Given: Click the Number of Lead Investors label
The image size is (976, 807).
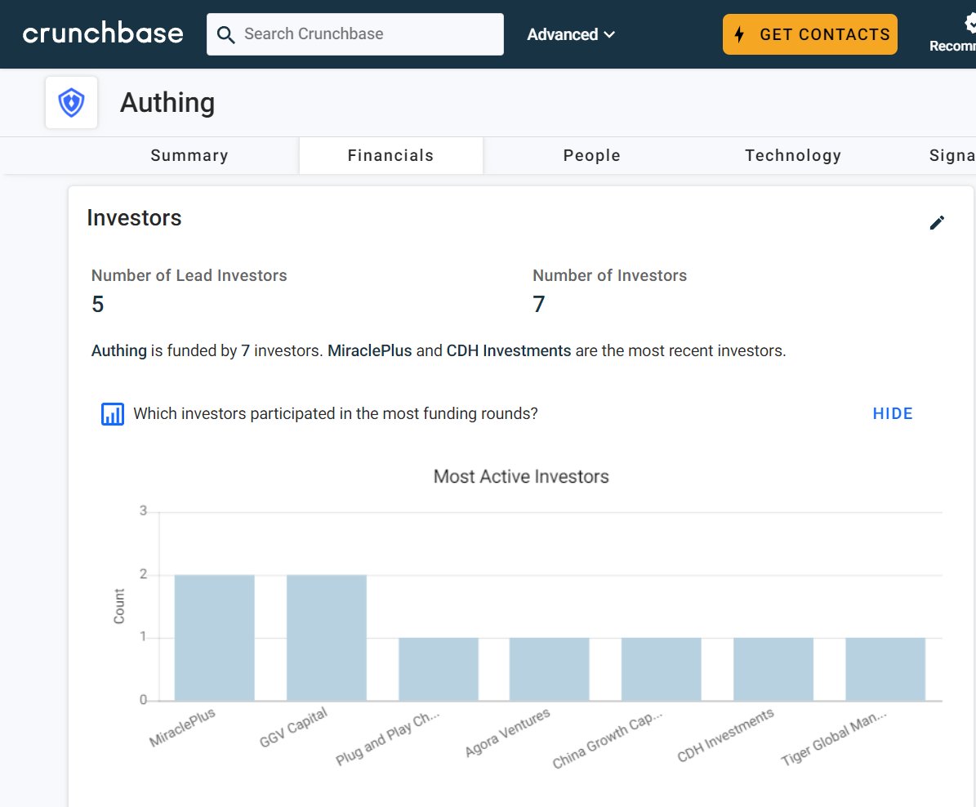Looking at the screenshot, I should [189, 275].
